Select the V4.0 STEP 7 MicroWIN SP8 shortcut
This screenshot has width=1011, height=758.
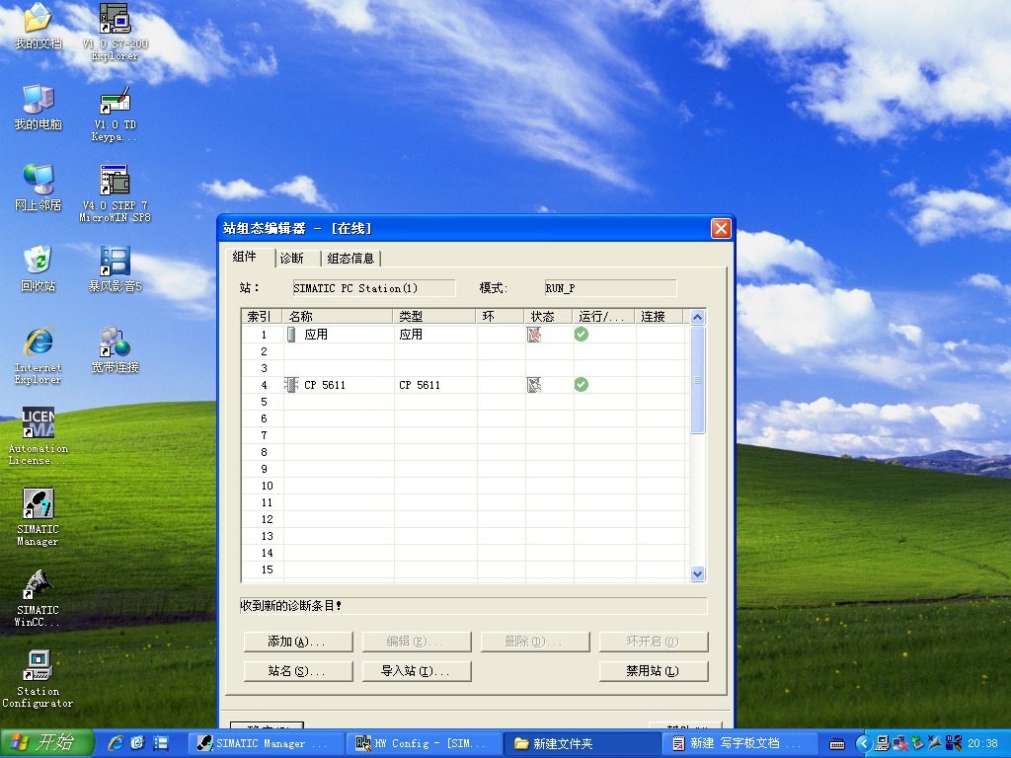[115, 194]
